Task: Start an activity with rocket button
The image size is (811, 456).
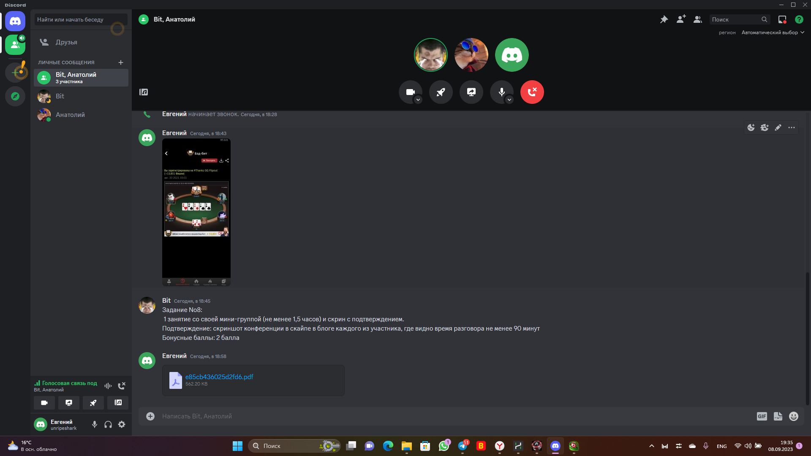Action: (441, 92)
